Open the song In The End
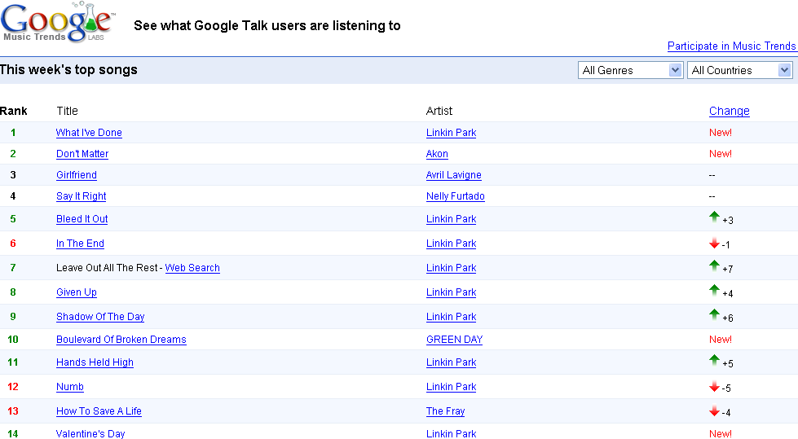798x439 pixels. 80,244
